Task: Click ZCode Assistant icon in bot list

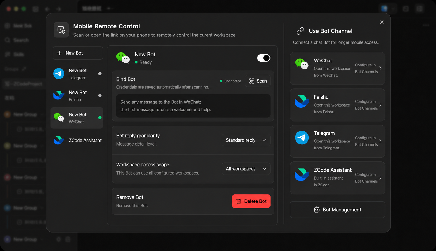Action: (59, 140)
